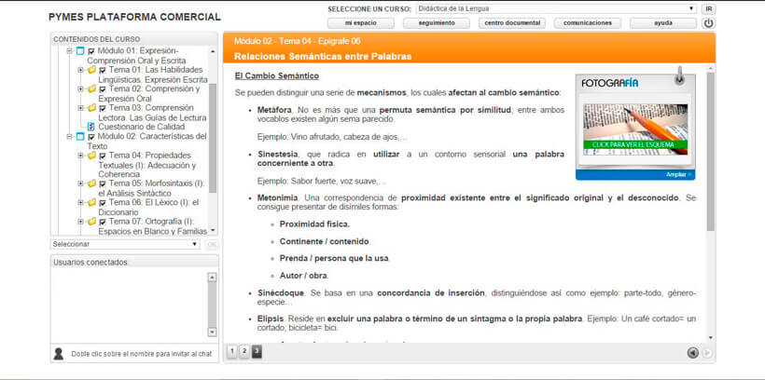Go to page 2 of the epígrafe
Screen dimensions: 765x380
coord(244,351)
